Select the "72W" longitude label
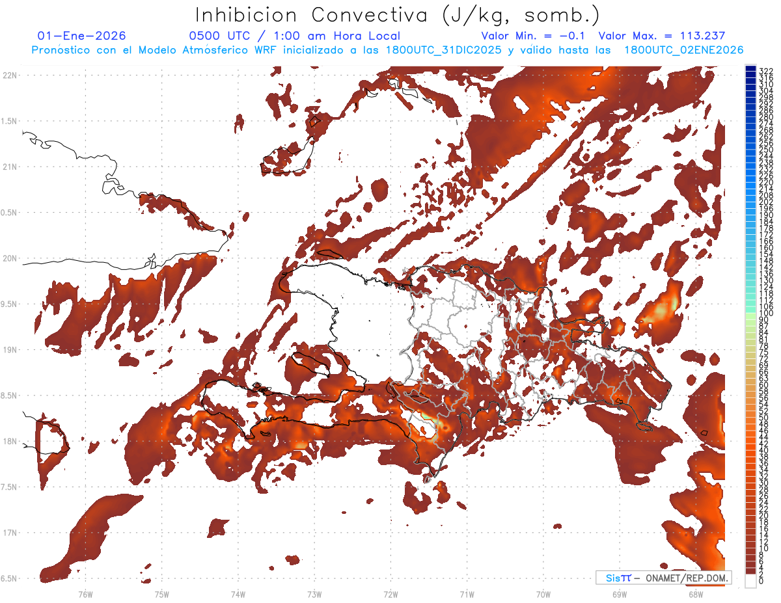 390,594
